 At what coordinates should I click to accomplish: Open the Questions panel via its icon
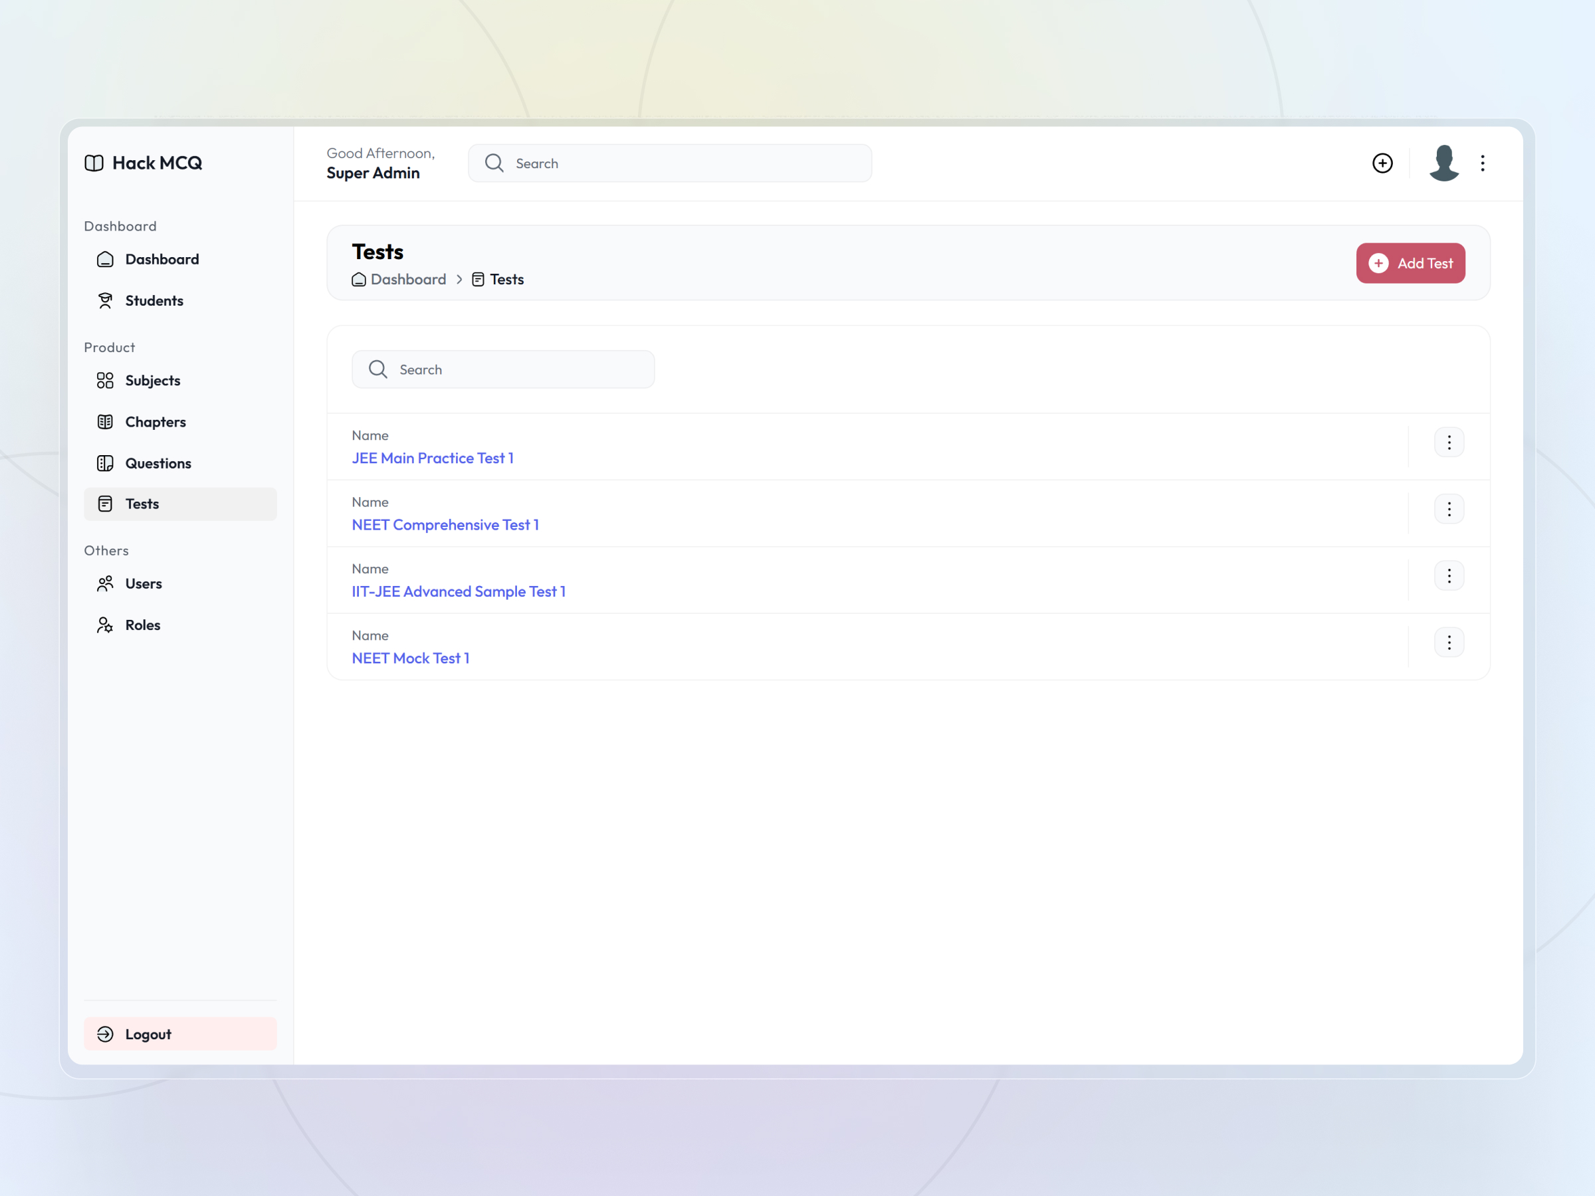[x=105, y=464]
